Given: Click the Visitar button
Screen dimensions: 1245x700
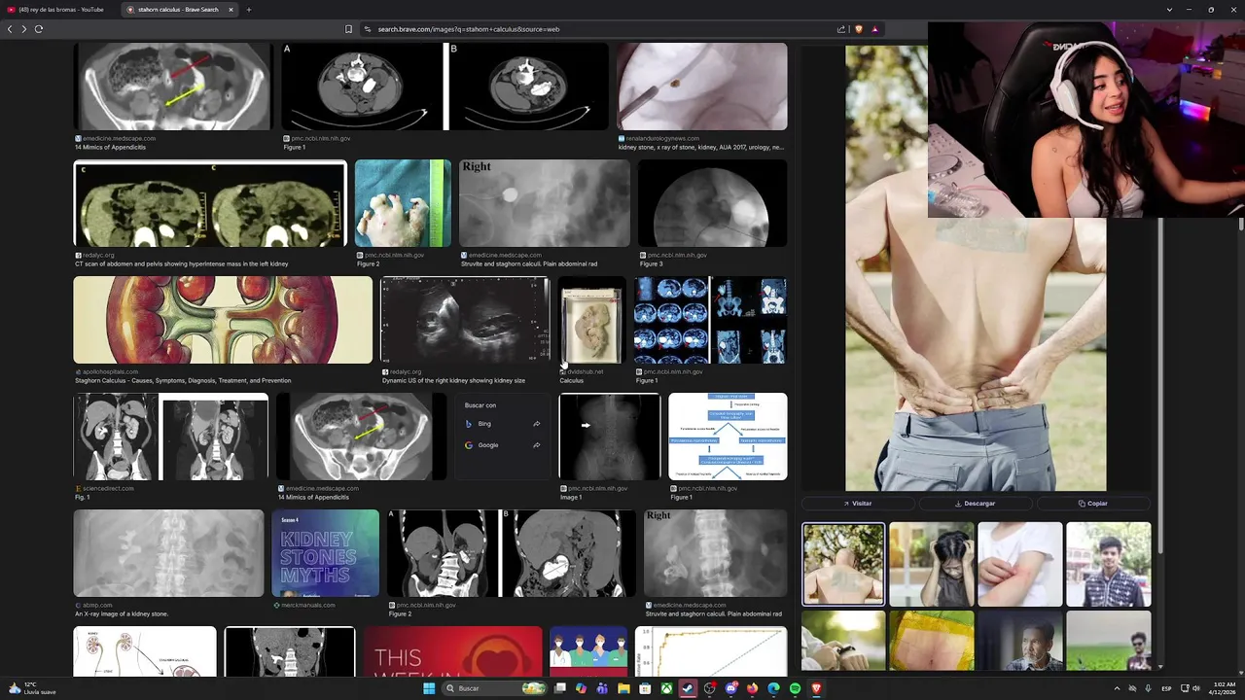Looking at the screenshot, I should click(858, 504).
